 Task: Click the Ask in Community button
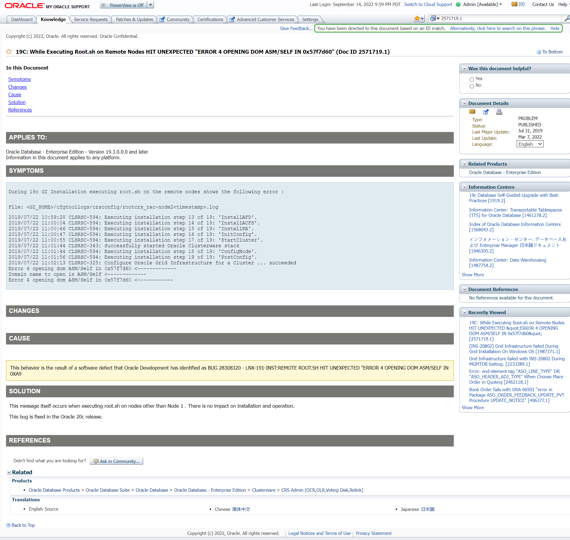click(x=117, y=461)
